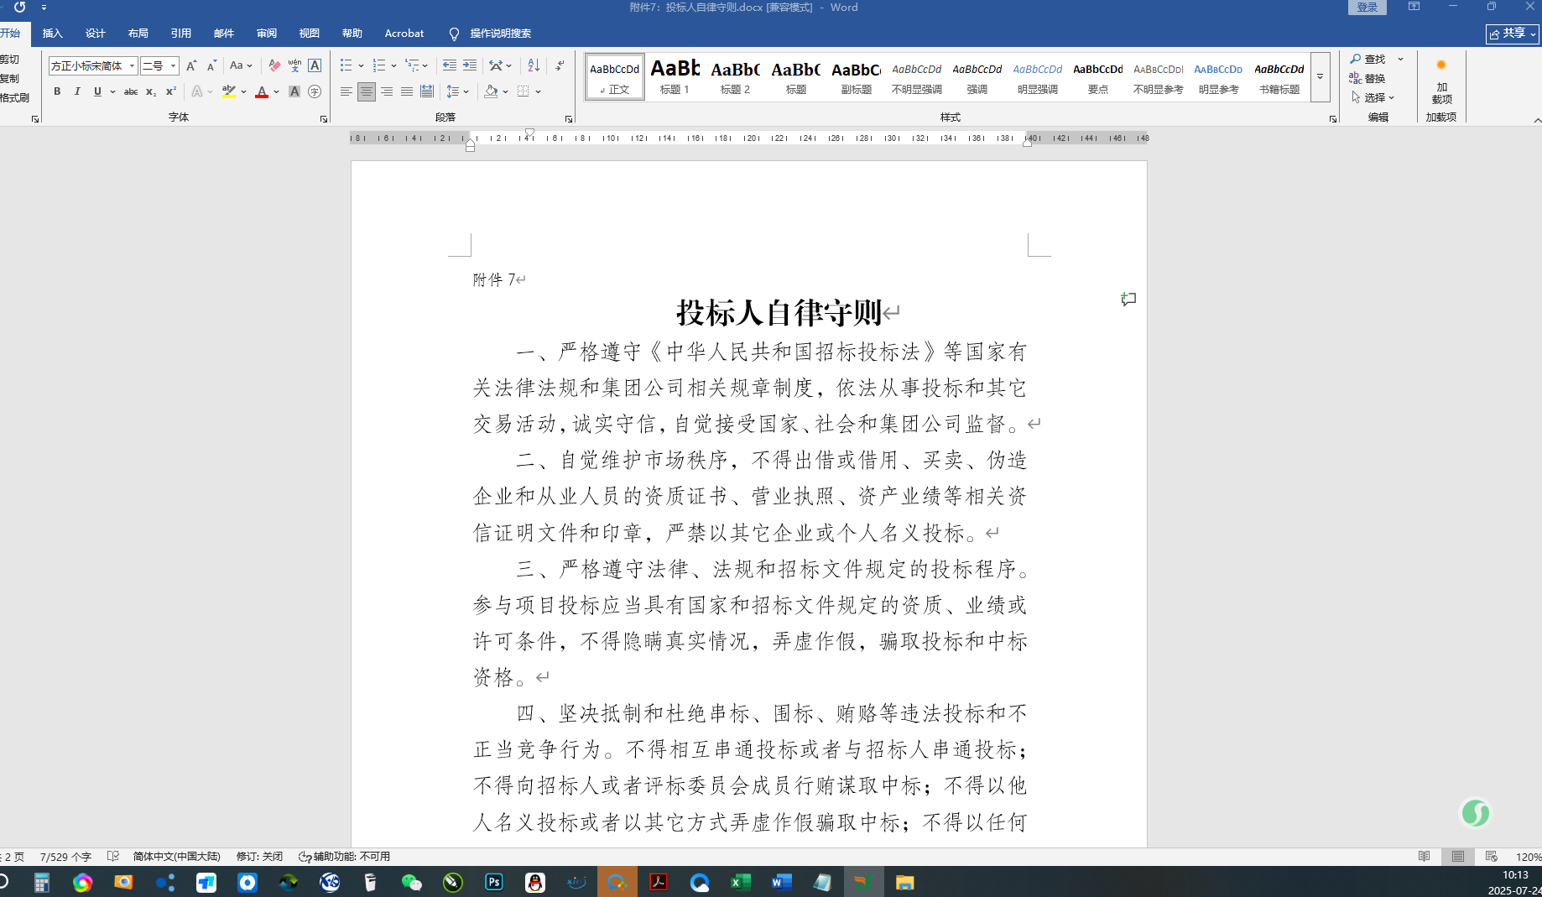The width and height of the screenshot is (1542, 897).
Task: Click the sort A-Z icon
Action: 534,65
